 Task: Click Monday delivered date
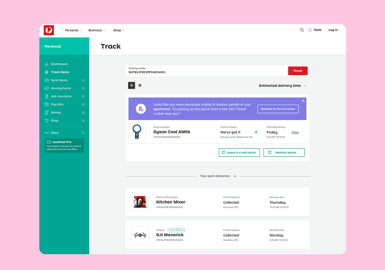click(276, 235)
